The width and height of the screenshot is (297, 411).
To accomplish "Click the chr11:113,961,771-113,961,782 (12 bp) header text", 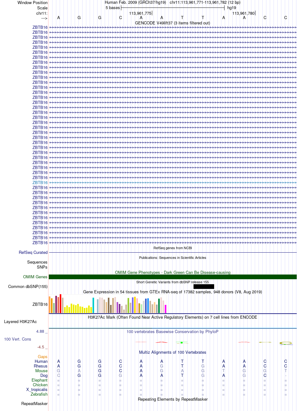I will click(x=205, y=3).
